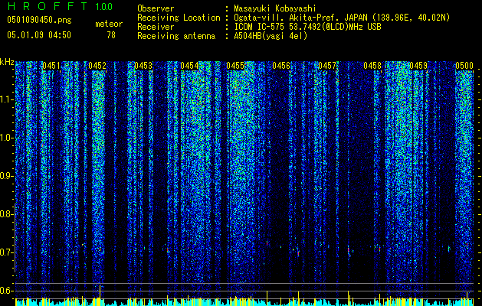Click the meteor count 78
Viewport: 482px width, 306px height.
[111, 35]
